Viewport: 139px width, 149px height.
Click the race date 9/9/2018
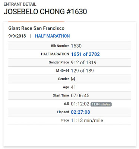tap(17, 36)
